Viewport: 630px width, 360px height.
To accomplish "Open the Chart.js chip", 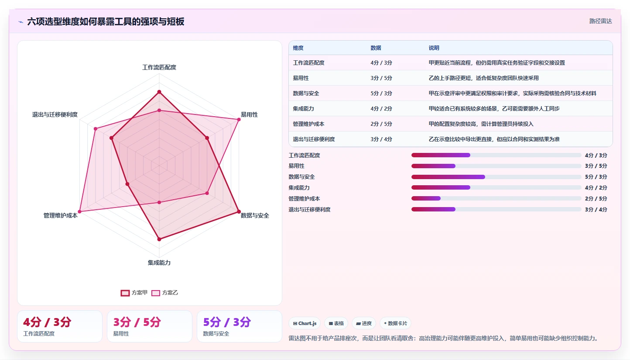I will (x=305, y=323).
